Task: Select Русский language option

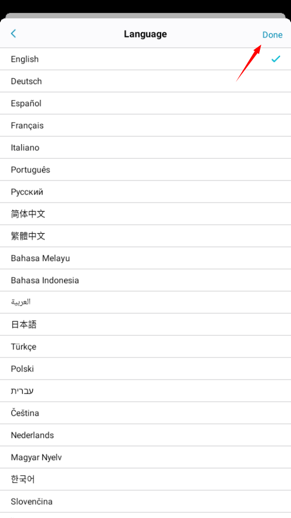Action: coord(145,192)
